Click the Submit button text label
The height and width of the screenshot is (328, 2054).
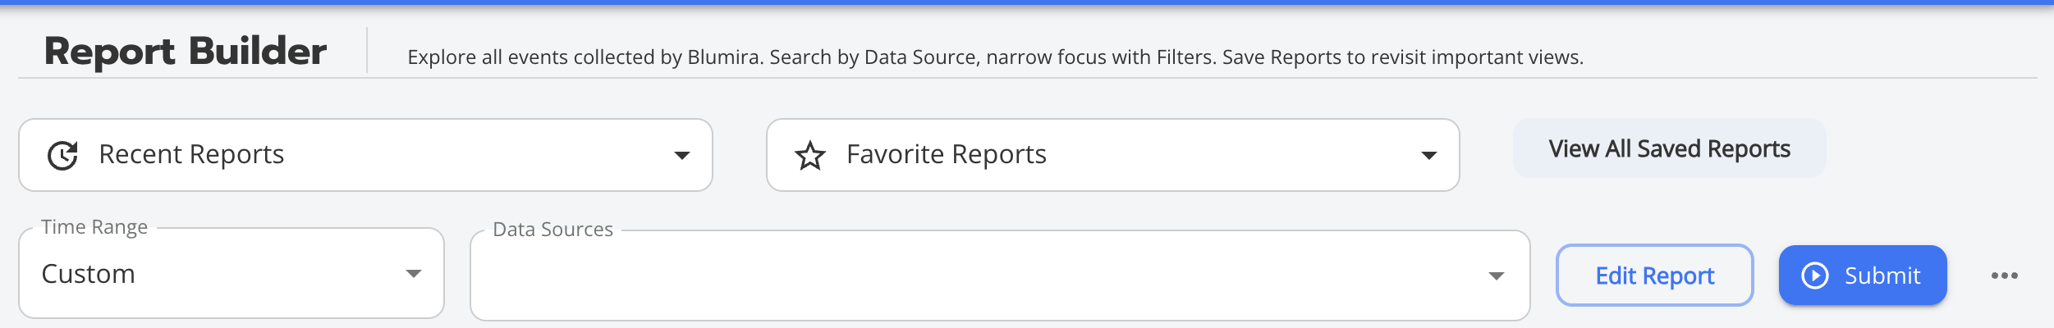[x=1882, y=276]
